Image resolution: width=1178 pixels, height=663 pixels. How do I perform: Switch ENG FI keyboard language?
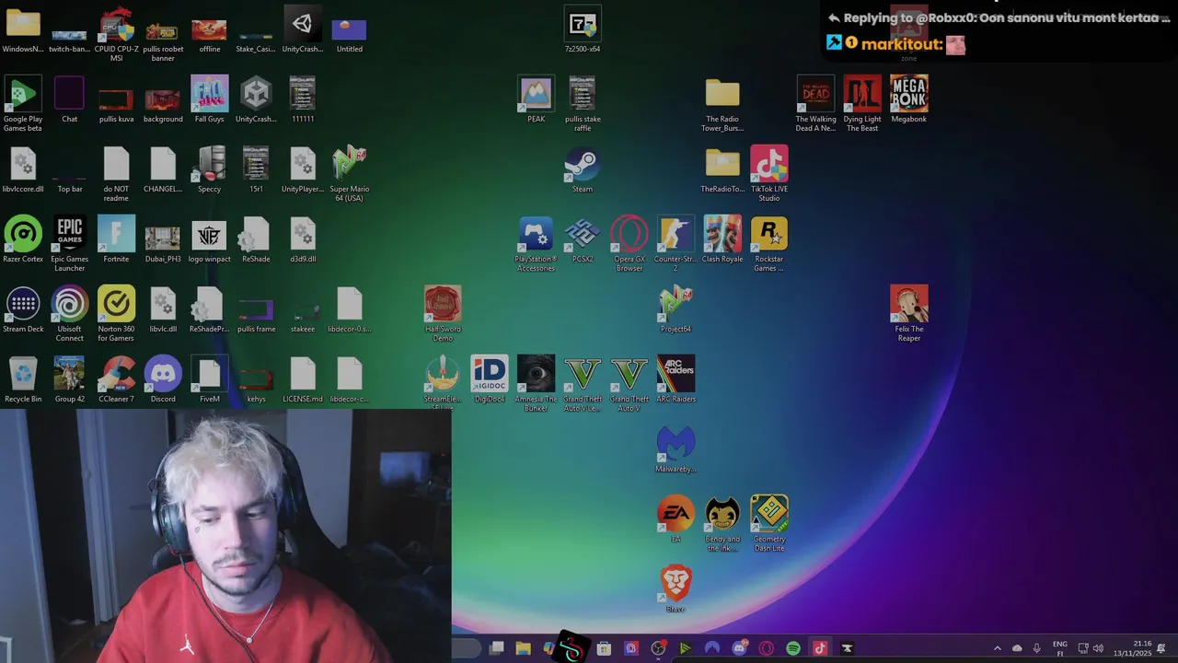(x=1060, y=648)
